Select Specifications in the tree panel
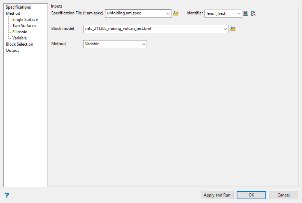Screen dimensions: 302x203 tap(18, 7)
